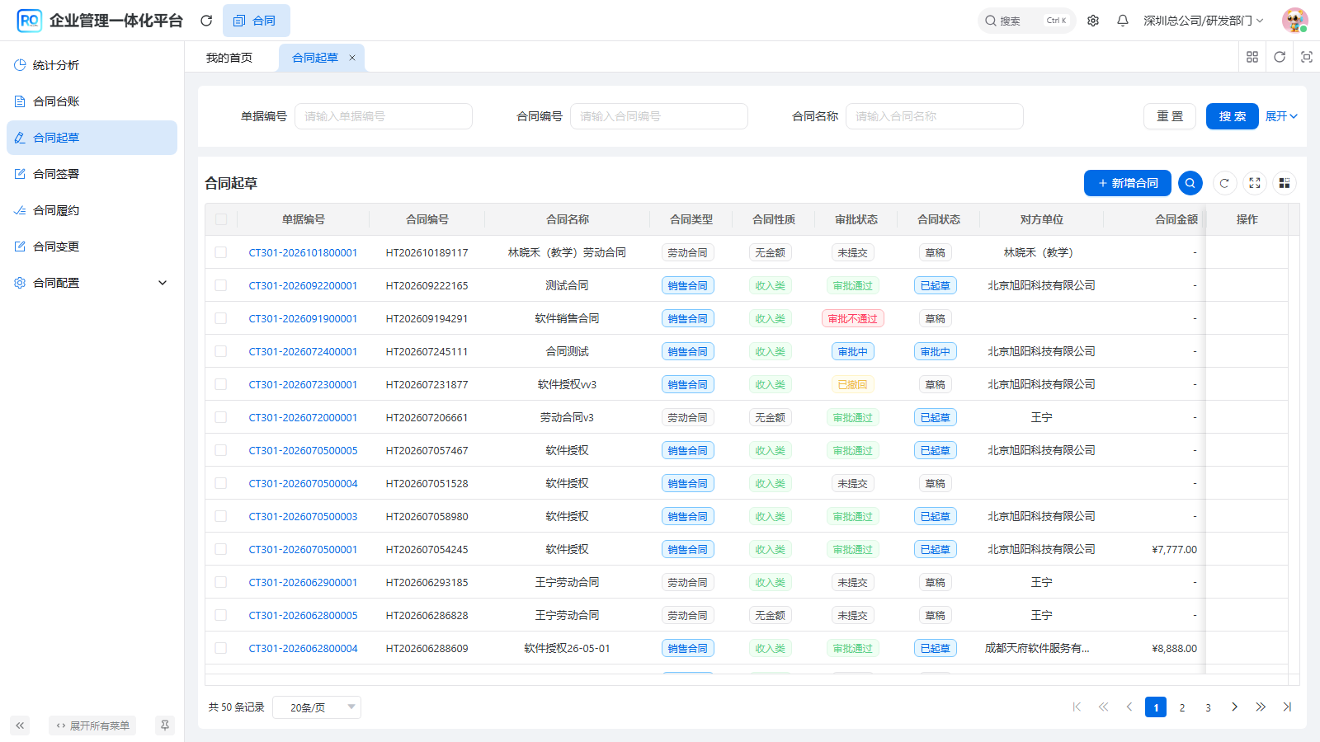
Task: Open the column settings icon
Action: click(x=1285, y=183)
